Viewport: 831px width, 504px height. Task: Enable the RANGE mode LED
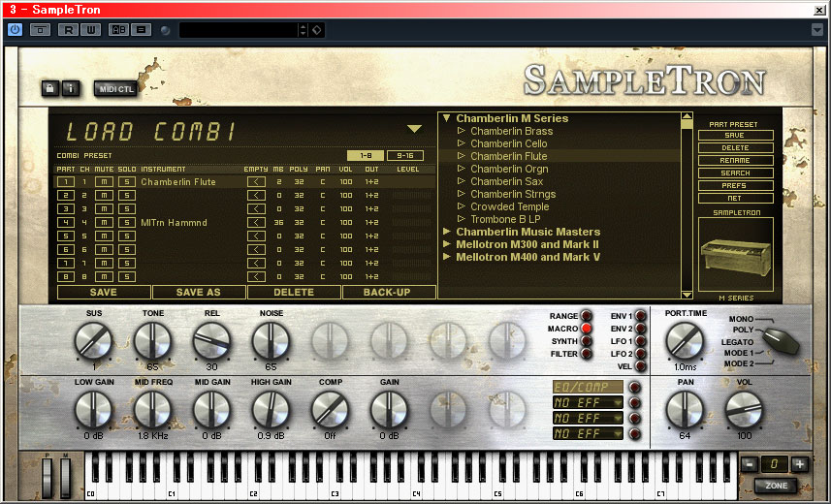(x=586, y=316)
